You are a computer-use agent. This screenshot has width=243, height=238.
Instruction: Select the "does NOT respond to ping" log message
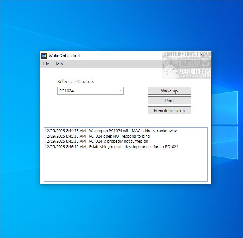click(119, 136)
